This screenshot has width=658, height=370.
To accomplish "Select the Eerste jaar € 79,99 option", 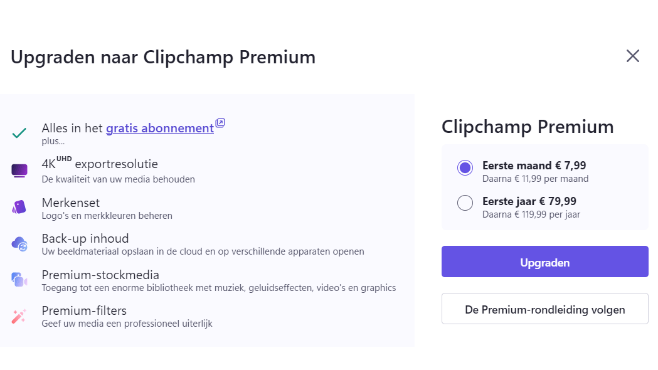I will [465, 203].
